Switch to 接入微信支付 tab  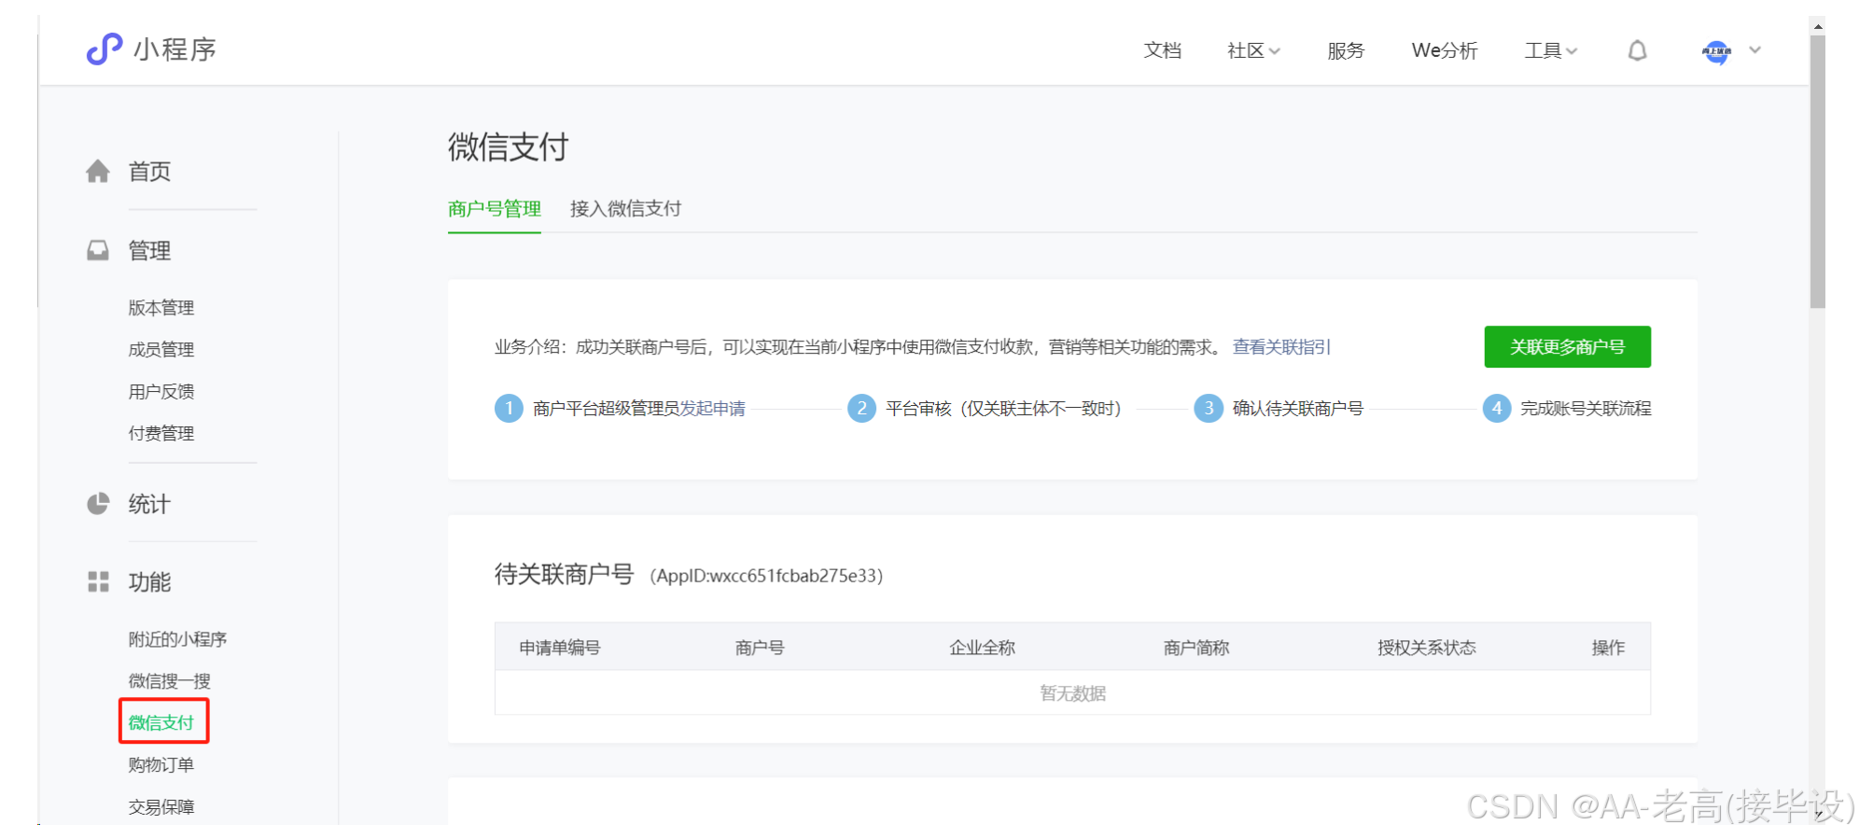point(625,209)
